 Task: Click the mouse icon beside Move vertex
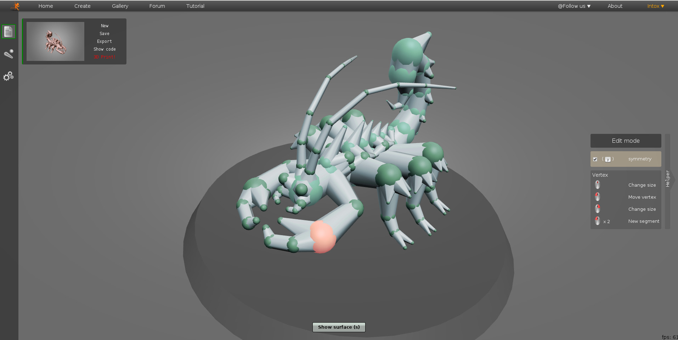(x=598, y=197)
